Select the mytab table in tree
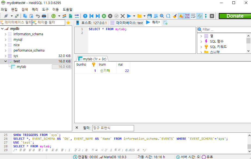The width and height of the screenshot is (251, 159). tap(21, 67)
